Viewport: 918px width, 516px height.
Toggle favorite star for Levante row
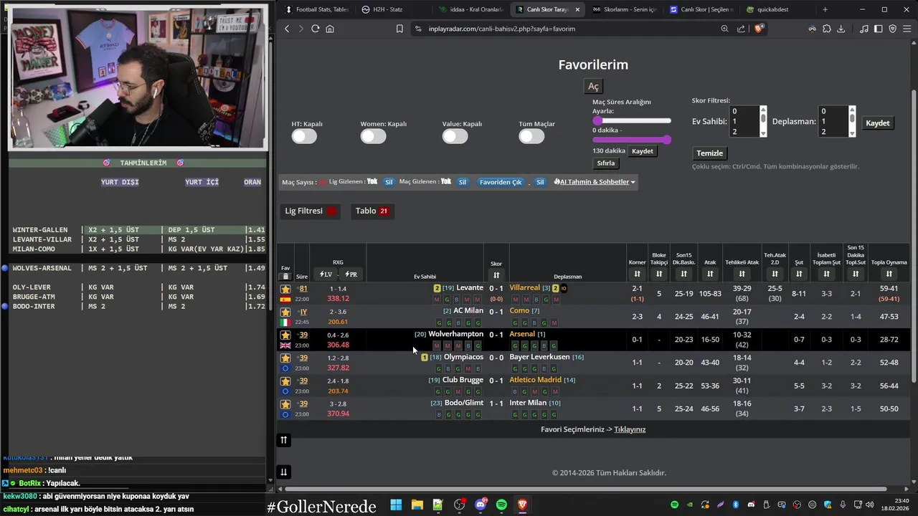point(285,289)
